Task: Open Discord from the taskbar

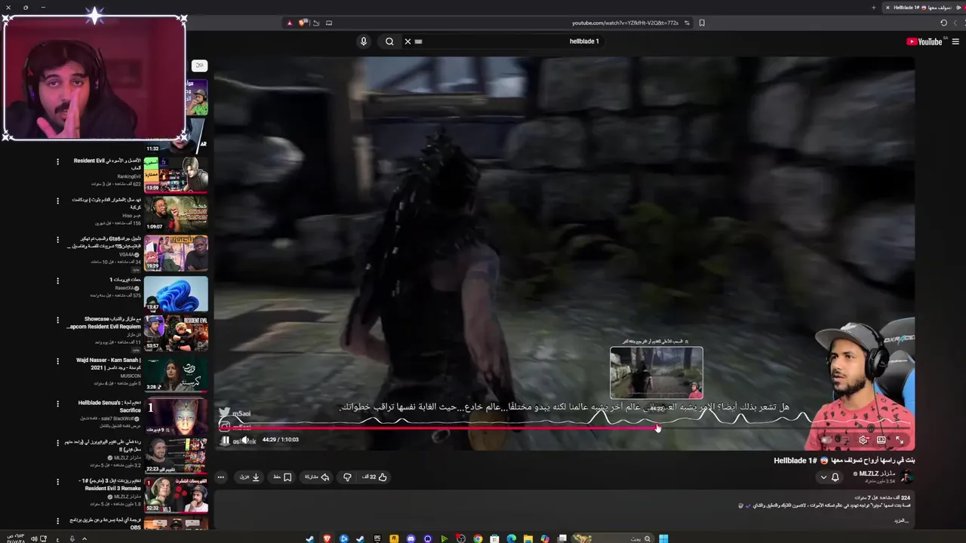Action: click(x=411, y=538)
